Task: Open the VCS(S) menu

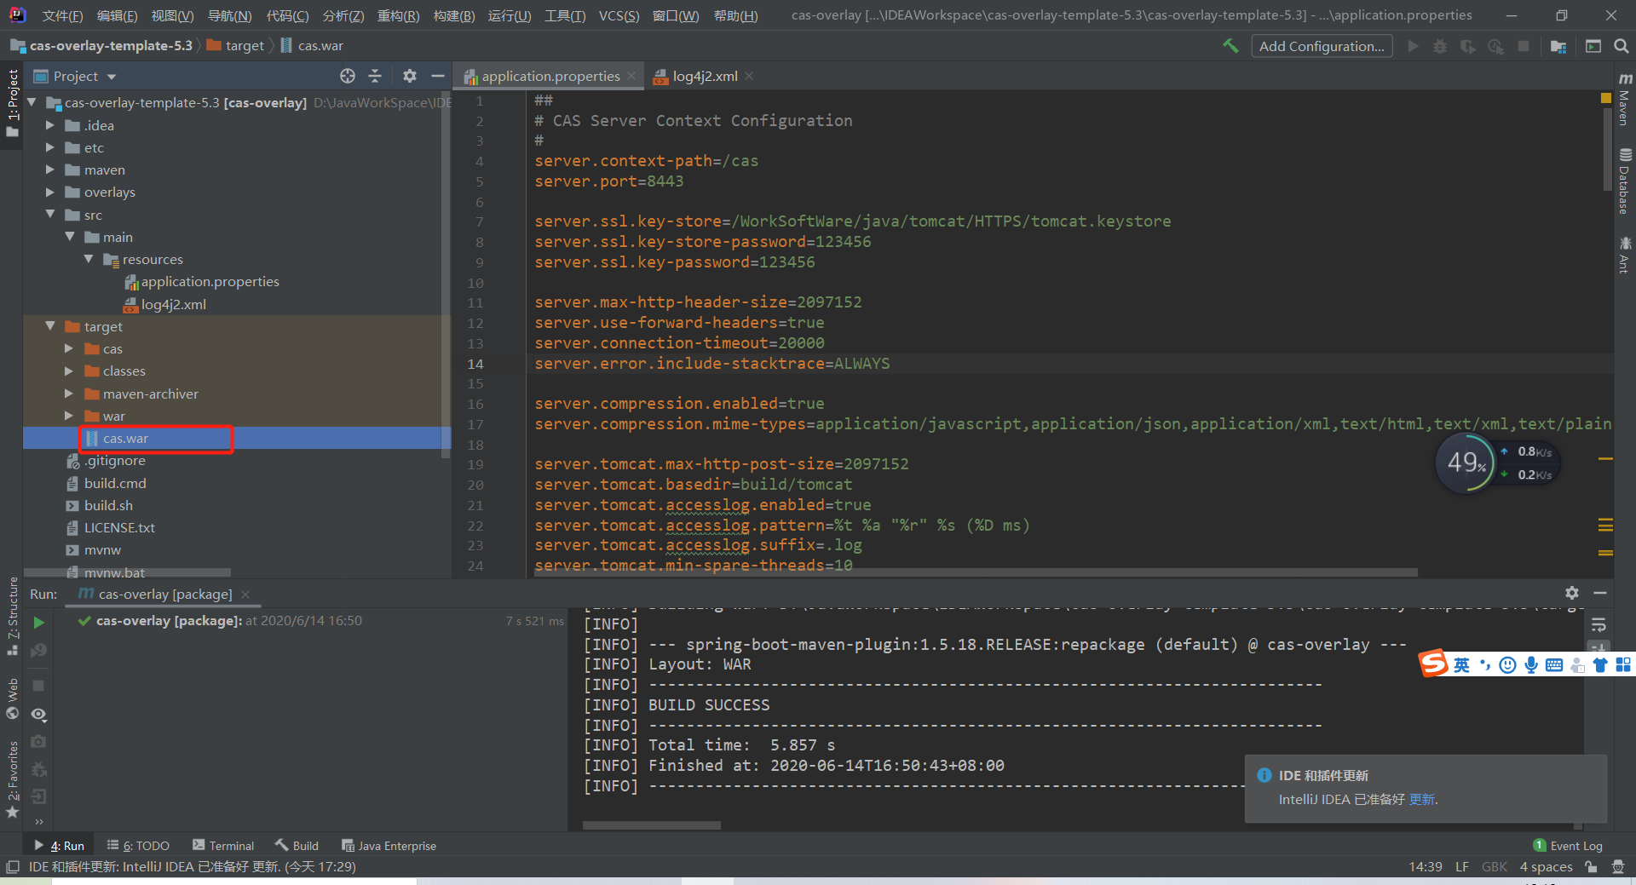Action: [x=619, y=15]
